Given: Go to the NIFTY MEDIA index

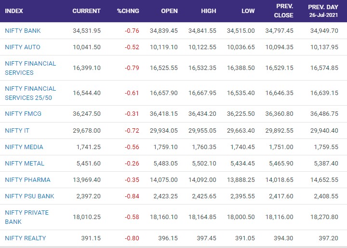Looking at the screenshot, I should [x=24, y=147].
